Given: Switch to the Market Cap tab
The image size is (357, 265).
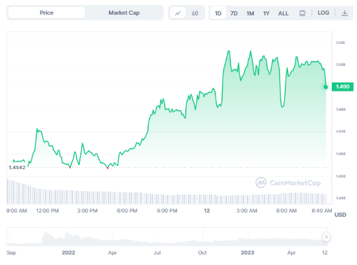Looking at the screenshot, I should (124, 13).
